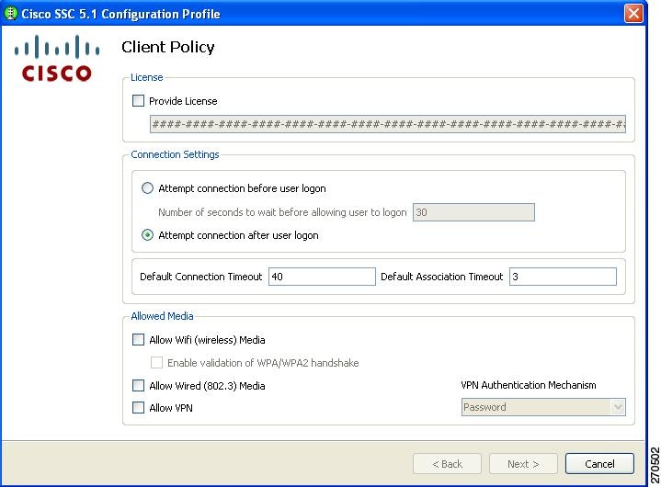
Task: Click the Cancel button
Action: tap(599, 464)
